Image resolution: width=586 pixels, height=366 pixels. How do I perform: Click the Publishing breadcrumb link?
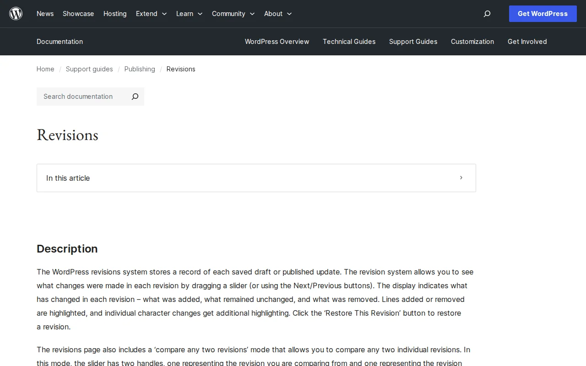[140, 69]
